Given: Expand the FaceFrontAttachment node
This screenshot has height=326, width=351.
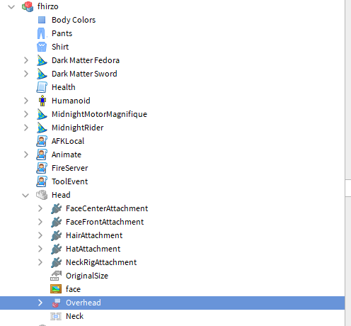Looking at the screenshot, I should pos(40,222).
